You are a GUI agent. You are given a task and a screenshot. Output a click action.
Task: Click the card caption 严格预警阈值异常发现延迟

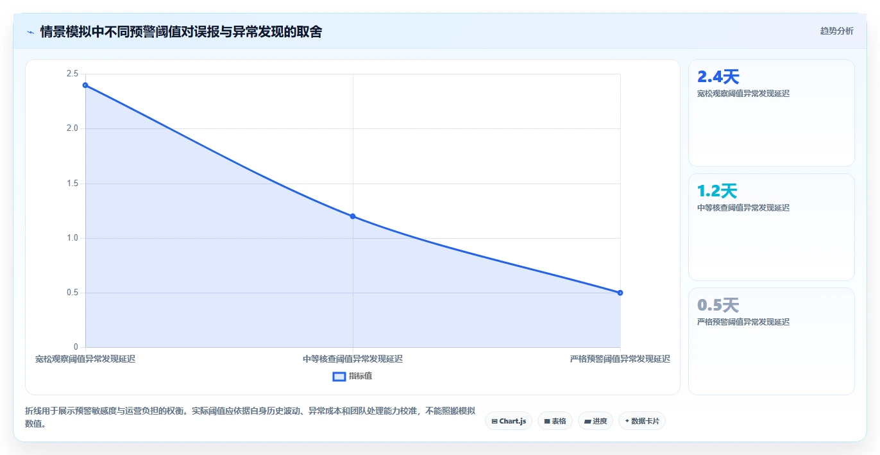click(743, 322)
